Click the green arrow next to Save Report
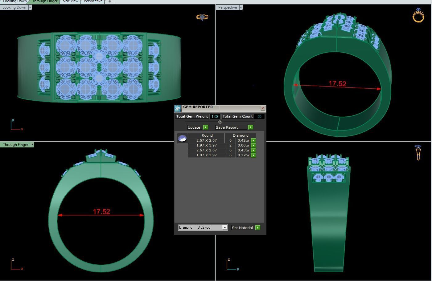432x281 pixels. coord(250,127)
